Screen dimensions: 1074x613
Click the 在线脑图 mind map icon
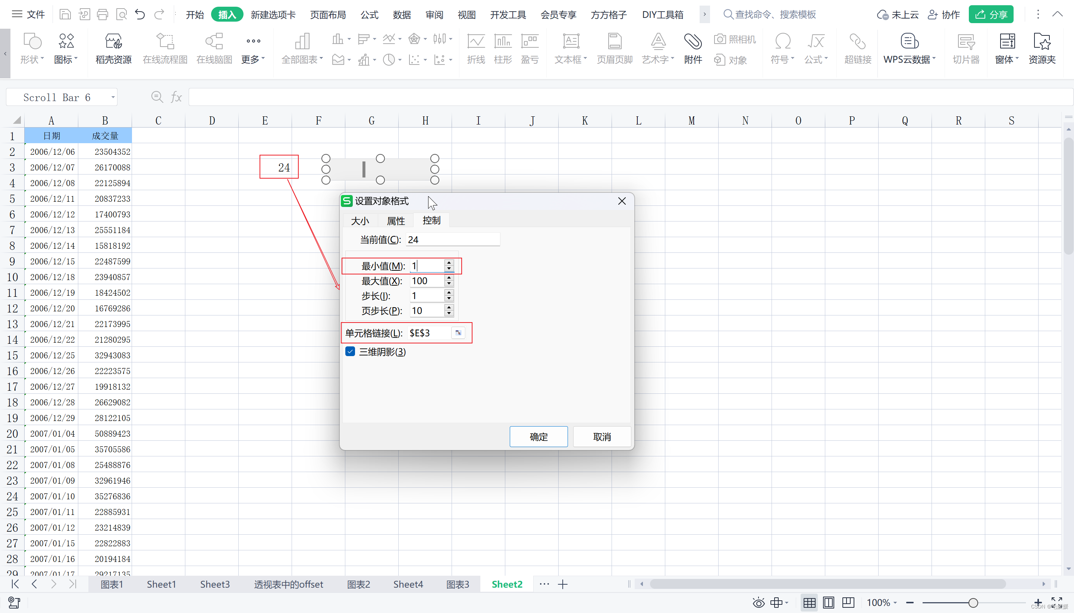coord(214,49)
